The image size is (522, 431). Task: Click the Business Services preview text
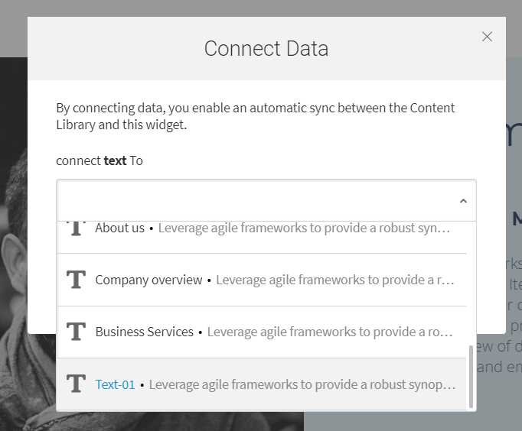click(330, 332)
